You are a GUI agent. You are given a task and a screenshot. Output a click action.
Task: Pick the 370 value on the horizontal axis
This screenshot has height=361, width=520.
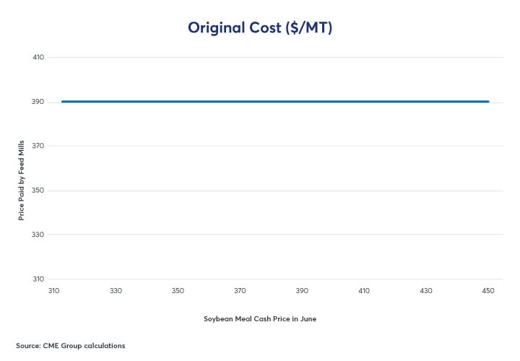coord(240,291)
